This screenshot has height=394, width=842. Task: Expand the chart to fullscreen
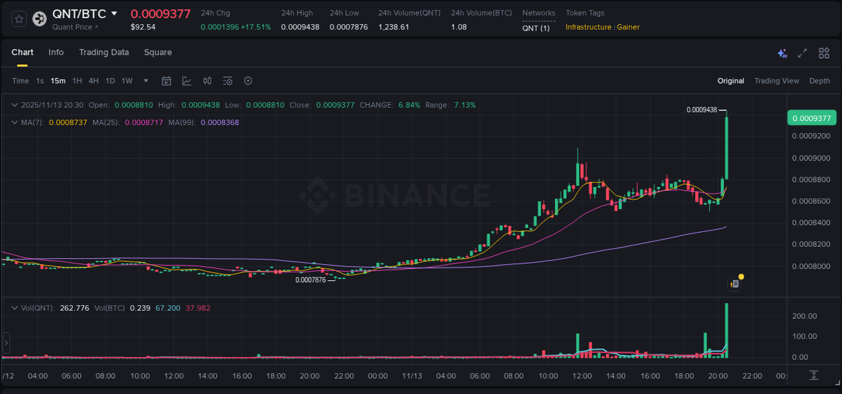[802, 52]
